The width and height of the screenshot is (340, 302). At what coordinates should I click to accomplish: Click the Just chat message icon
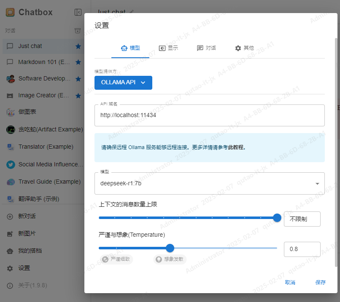10,46
